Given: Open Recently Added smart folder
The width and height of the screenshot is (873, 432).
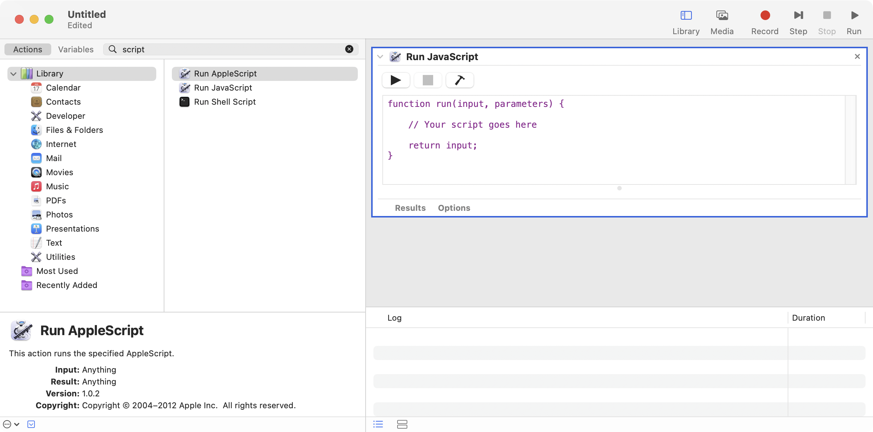Looking at the screenshot, I should [x=66, y=285].
